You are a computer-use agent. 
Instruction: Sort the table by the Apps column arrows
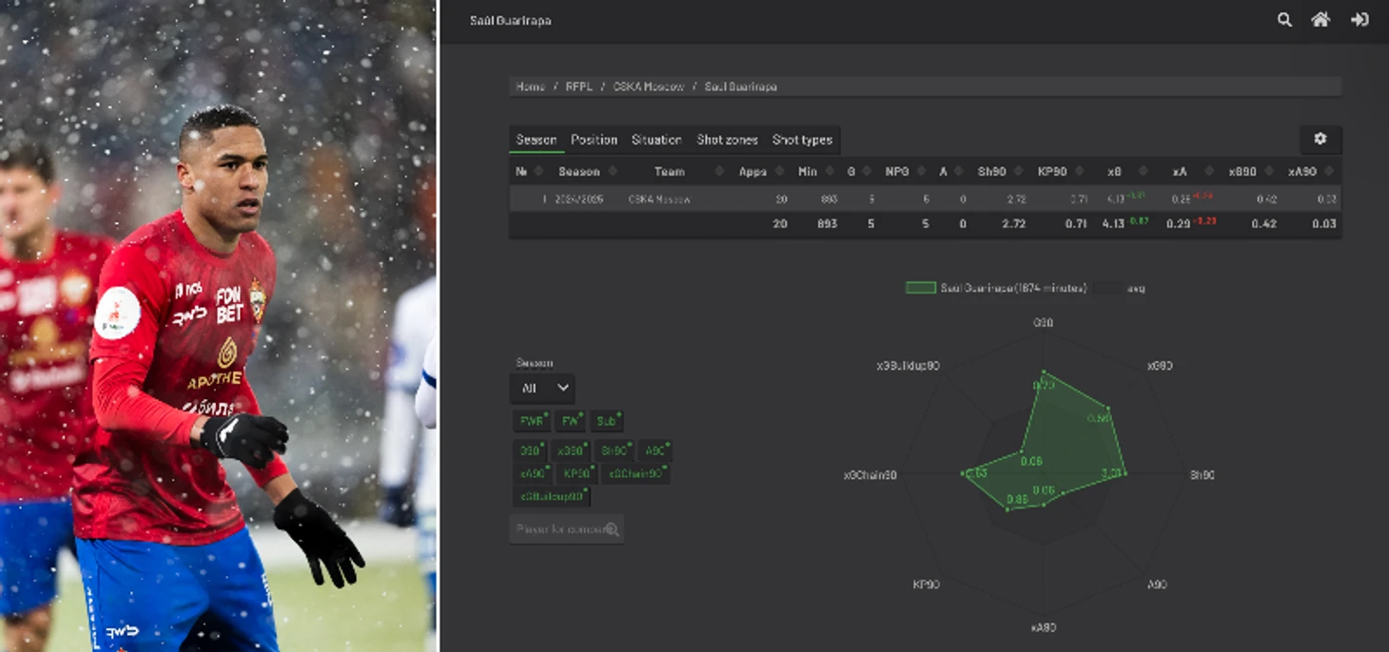pyautogui.click(x=779, y=172)
